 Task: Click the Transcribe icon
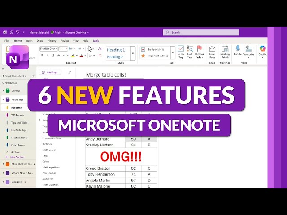[x=248, y=48]
